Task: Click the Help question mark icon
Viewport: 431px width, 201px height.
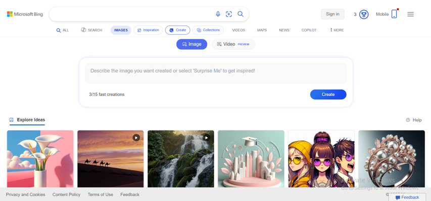Action: (408, 120)
